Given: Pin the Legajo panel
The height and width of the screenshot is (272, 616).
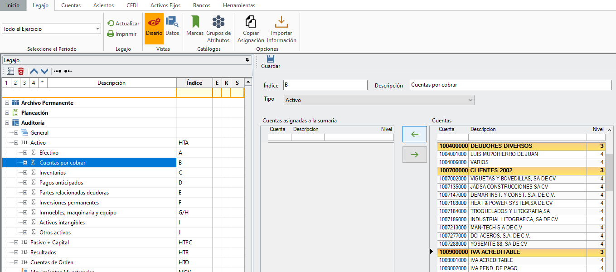Looking at the screenshot, I should click(x=247, y=60).
